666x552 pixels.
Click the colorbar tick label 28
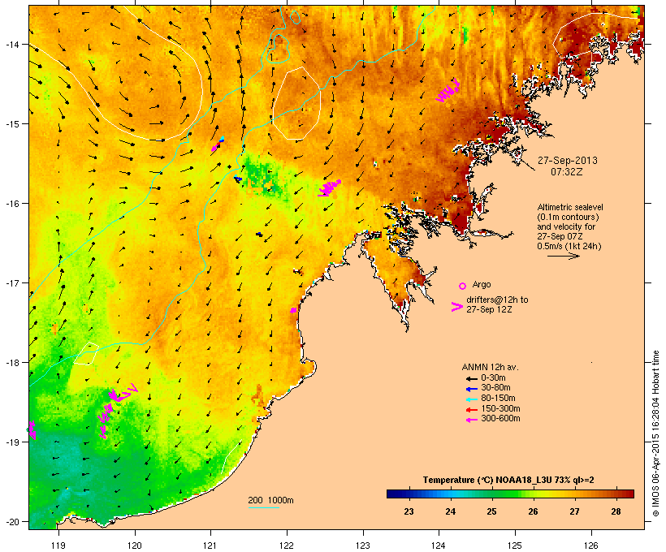point(616,511)
